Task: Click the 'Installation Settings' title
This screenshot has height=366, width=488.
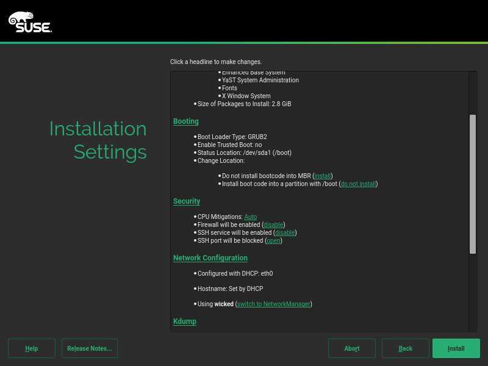Action: 98,140
